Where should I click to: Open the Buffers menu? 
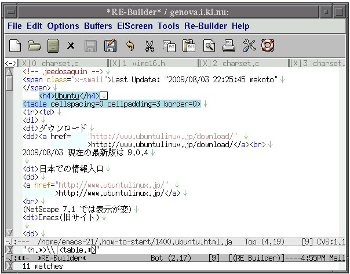coord(98,26)
